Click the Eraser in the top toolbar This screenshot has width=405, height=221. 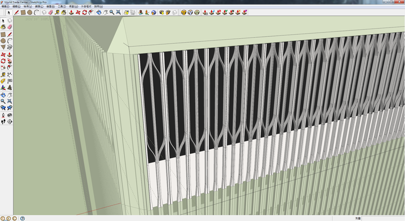coord(51,12)
